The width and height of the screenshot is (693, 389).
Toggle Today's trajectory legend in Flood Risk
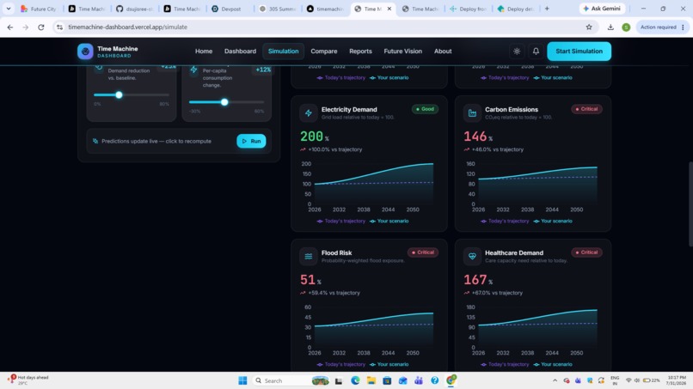340,364
